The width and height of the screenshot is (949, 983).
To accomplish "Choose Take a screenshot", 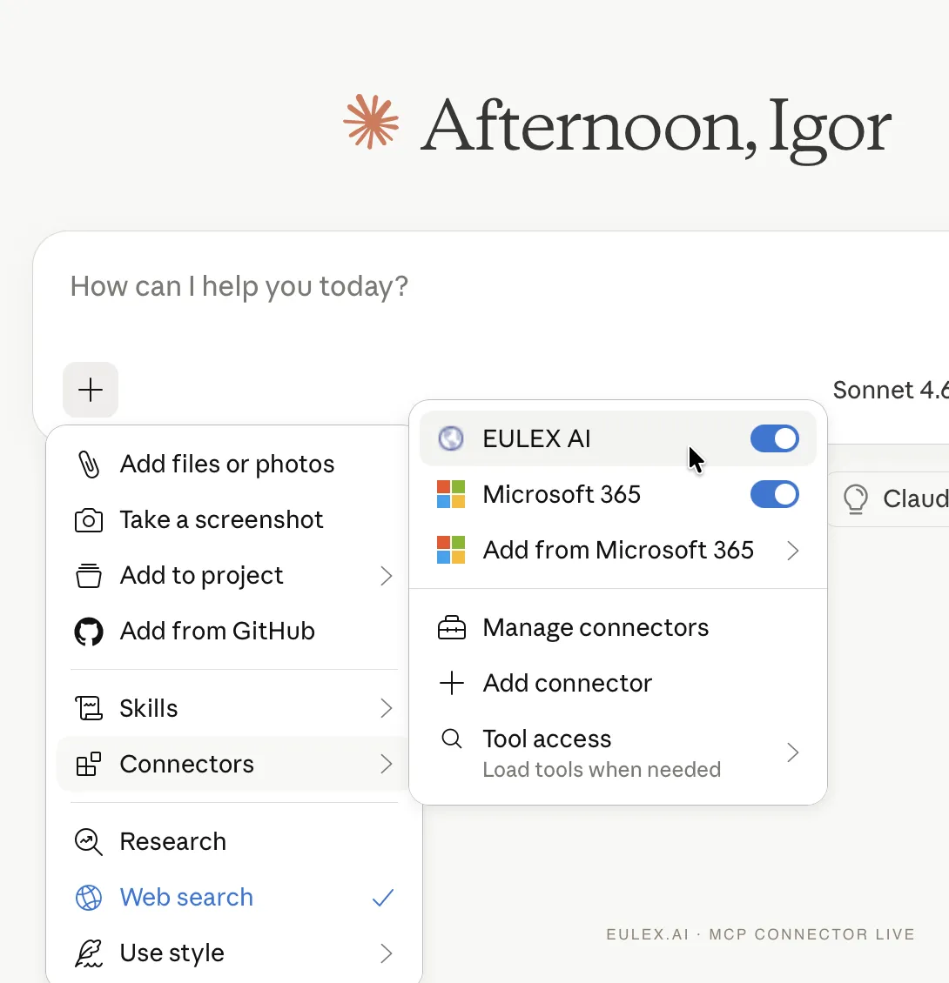I will point(228,520).
